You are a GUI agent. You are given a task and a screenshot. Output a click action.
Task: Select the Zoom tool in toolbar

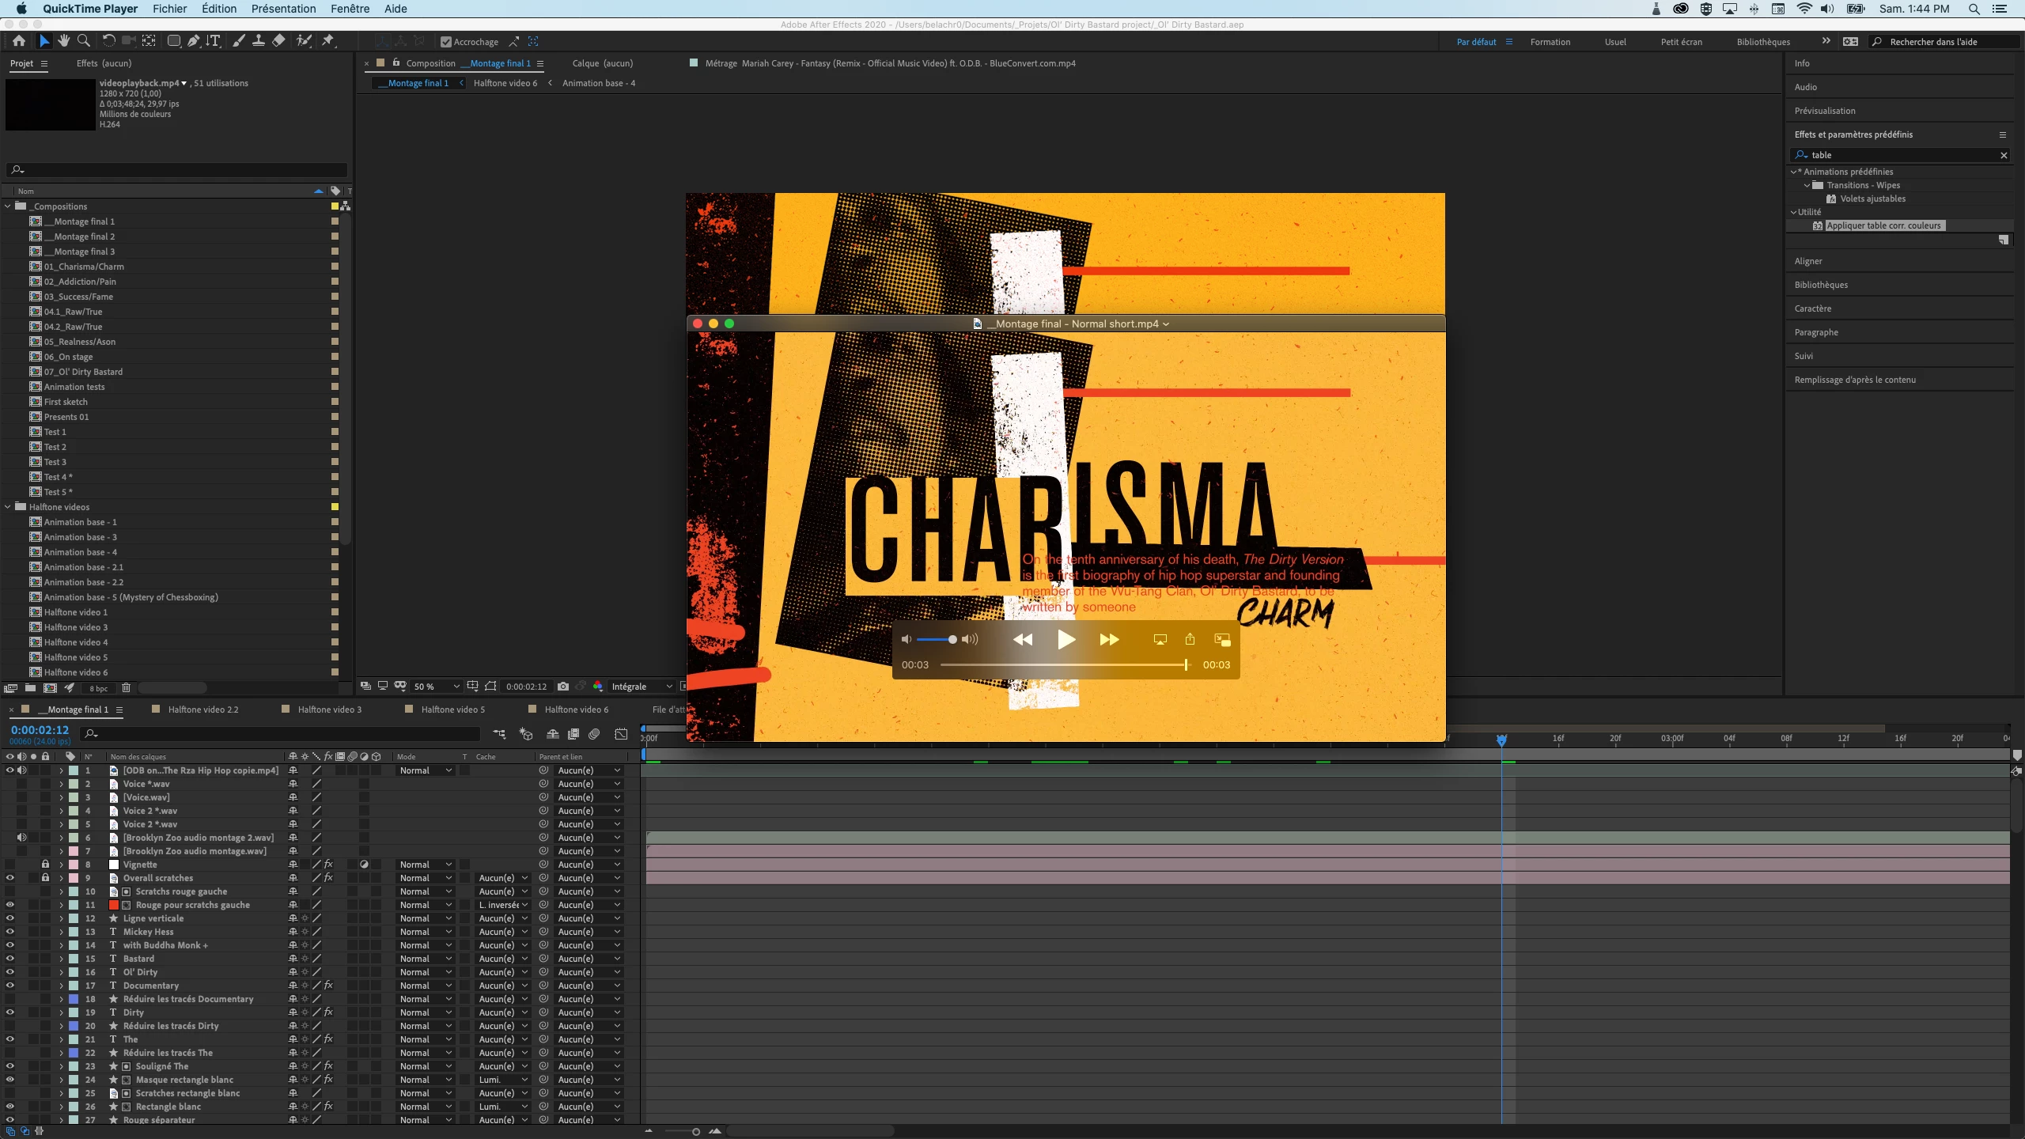point(83,41)
